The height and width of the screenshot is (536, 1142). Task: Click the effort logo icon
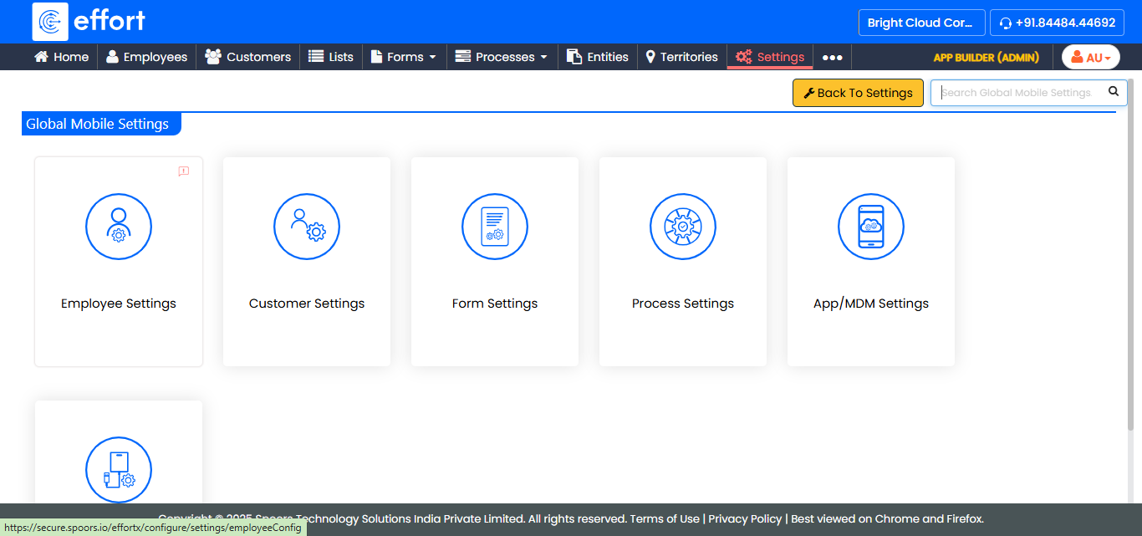50,22
